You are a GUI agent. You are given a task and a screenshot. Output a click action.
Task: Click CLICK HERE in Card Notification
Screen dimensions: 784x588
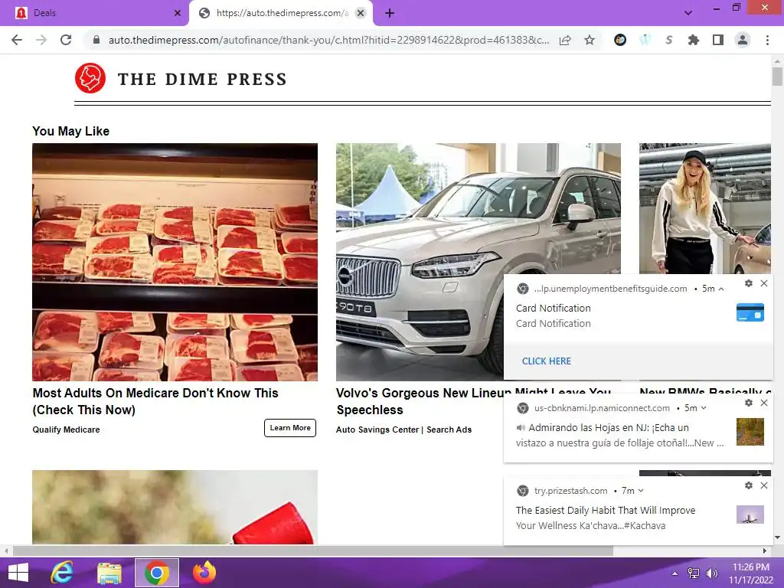click(x=547, y=361)
